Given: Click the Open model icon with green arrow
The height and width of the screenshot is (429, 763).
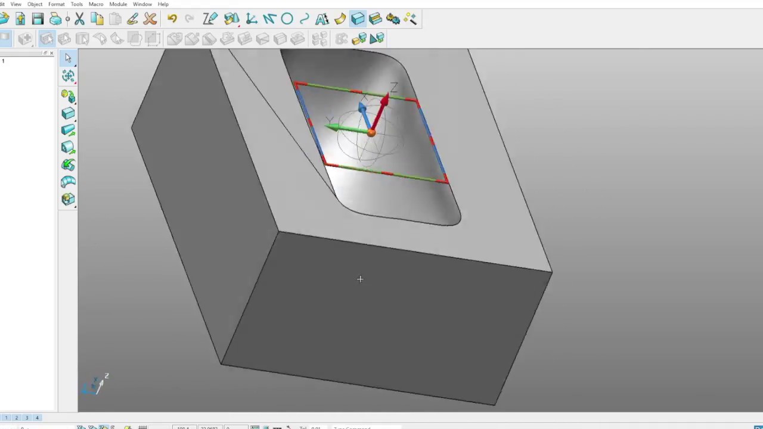Looking at the screenshot, I should 20,19.
